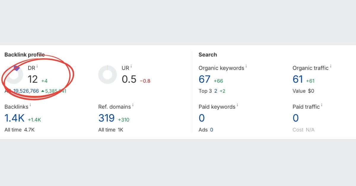Open the Ref. domains info tooltip

[x=133, y=105]
